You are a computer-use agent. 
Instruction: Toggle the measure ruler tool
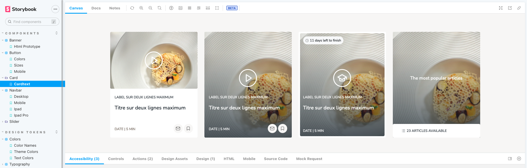pos(208,8)
